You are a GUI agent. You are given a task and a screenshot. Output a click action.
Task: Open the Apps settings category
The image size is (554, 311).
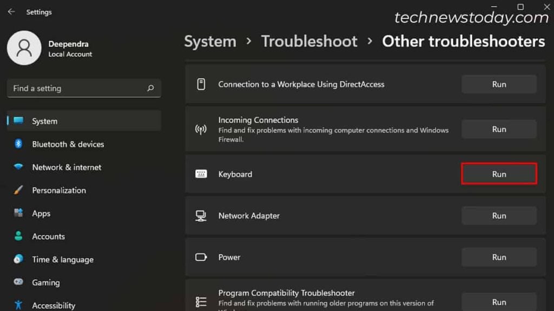point(41,213)
